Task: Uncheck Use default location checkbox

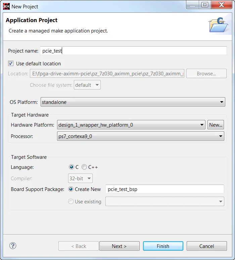Action: 11,63
